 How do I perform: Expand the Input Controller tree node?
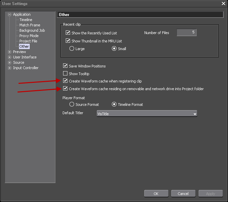(x=10, y=68)
